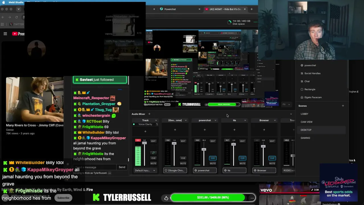Viewport: 364px width, 205px height.
Task: Mute the Google Chrome channel
Action: (183, 163)
